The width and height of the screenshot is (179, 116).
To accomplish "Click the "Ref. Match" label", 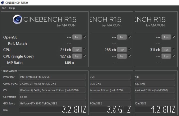I will [x=17, y=44].
